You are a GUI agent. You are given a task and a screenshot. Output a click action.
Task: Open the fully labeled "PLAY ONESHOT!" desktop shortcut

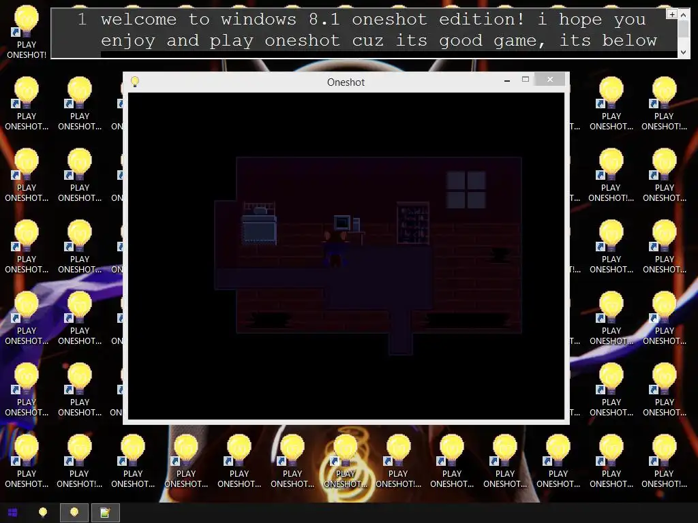[x=27, y=32]
